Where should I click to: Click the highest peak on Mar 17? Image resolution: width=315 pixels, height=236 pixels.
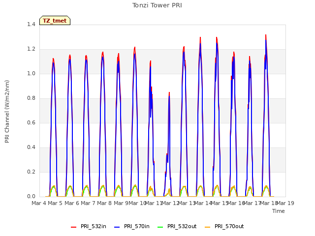click(x=266, y=35)
